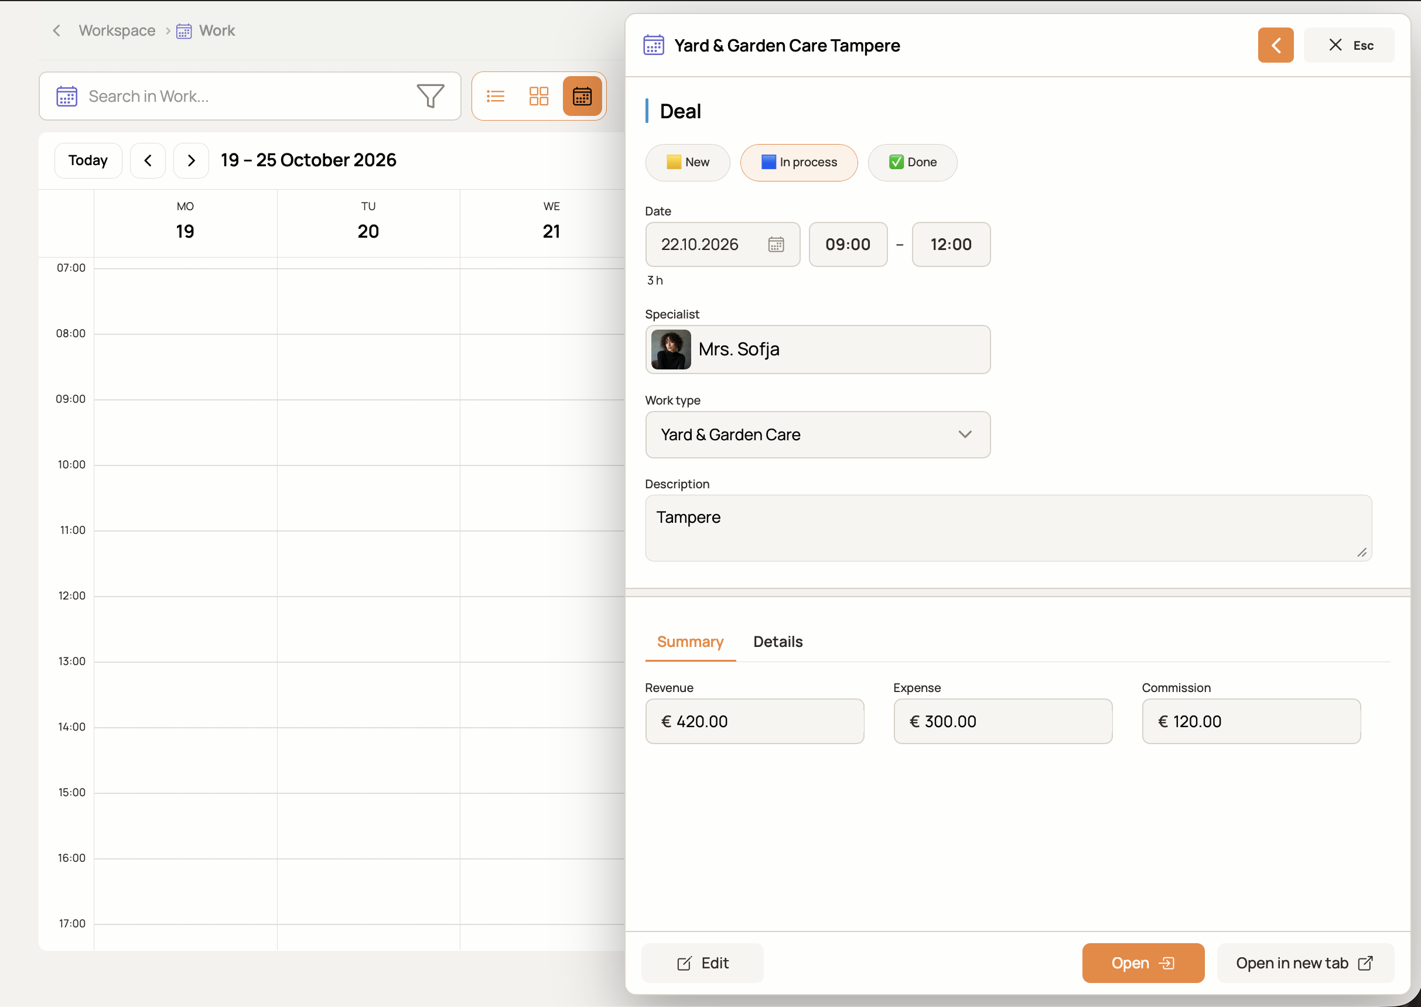
Task: Open the 12:00 end time field
Action: click(x=951, y=244)
